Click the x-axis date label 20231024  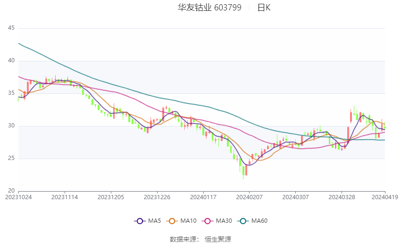[x=18, y=197]
